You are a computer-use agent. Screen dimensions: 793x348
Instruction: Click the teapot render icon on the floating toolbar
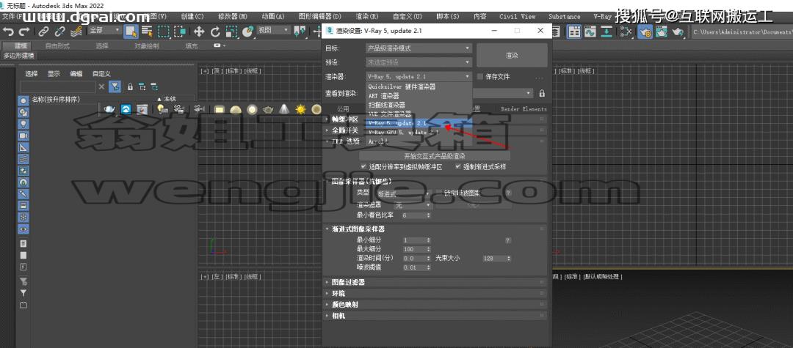(x=109, y=109)
